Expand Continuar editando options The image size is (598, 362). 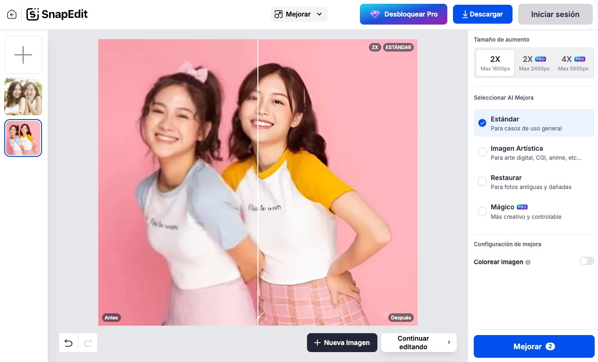(x=419, y=343)
